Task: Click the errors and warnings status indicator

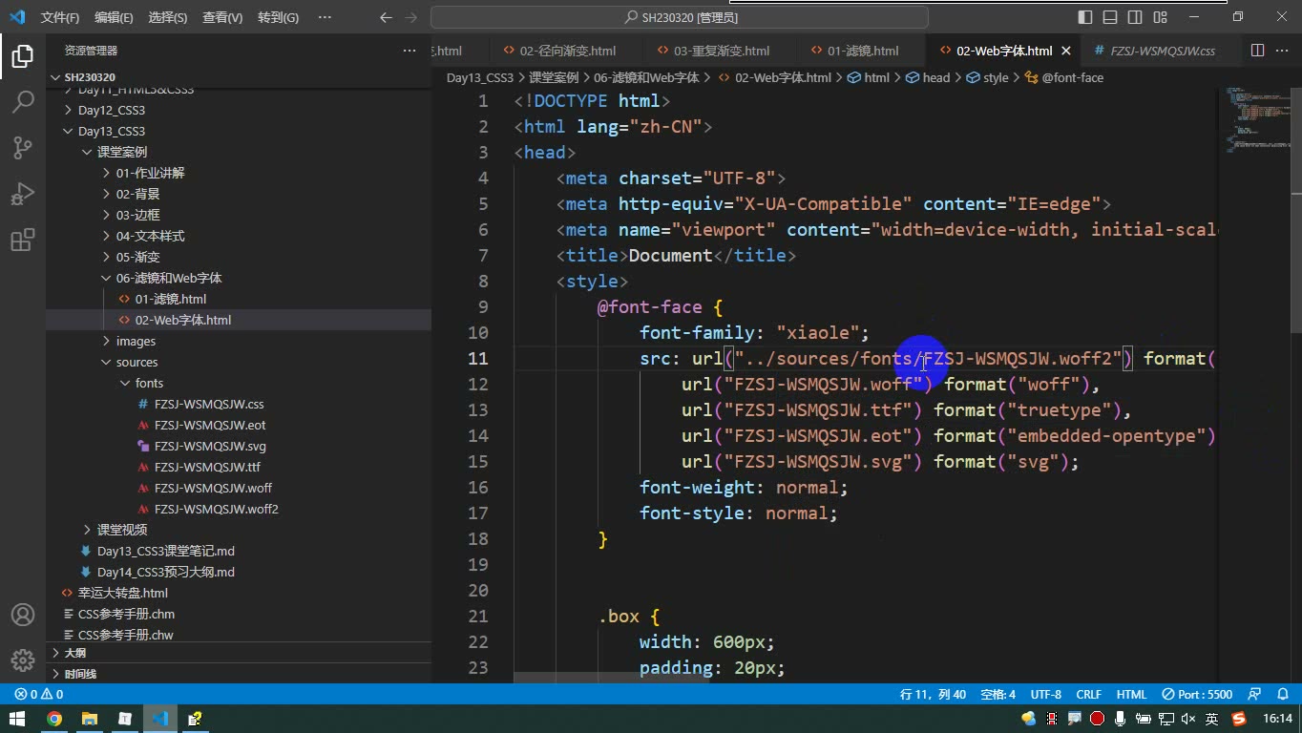Action: pyautogui.click(x=39, y=694)
